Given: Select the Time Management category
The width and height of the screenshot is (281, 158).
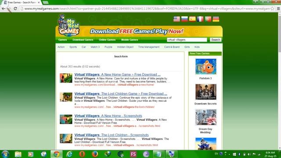Looking at the screenshot, I should [x=148, y=47].
